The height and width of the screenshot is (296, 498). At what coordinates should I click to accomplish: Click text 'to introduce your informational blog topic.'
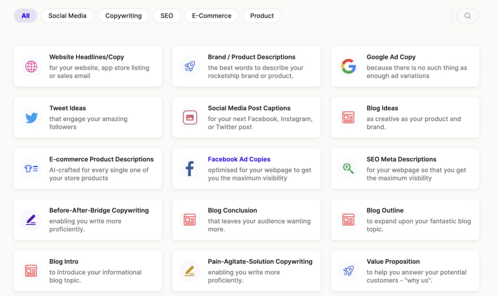(x=95, y=276)
